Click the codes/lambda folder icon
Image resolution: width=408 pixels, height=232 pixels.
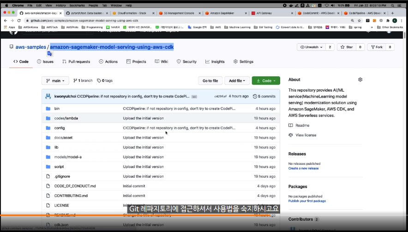point(48,118)
